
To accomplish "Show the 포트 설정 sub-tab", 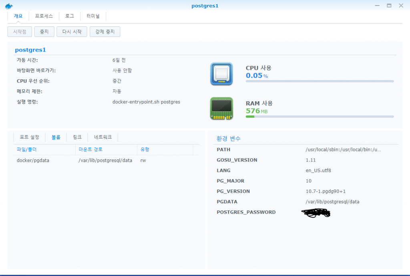I will pos(30,137).
